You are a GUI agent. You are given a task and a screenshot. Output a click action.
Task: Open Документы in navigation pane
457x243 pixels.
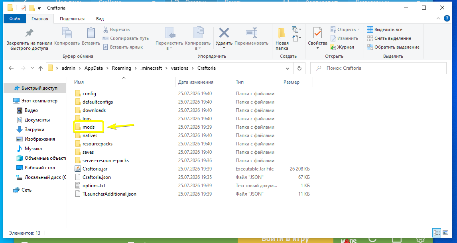(x=33, y=120)
